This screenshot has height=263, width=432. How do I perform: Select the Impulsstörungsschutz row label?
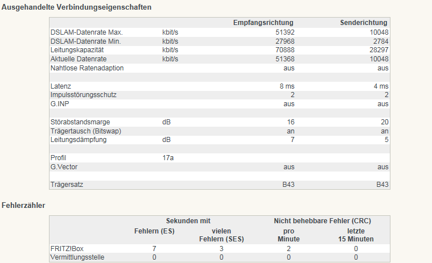[x=84, y=95]
